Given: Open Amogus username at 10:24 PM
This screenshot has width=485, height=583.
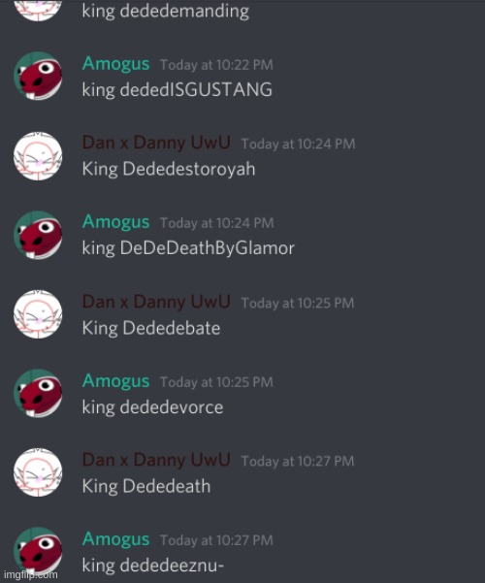Looking at the screenshot, I should coord(115,222).
